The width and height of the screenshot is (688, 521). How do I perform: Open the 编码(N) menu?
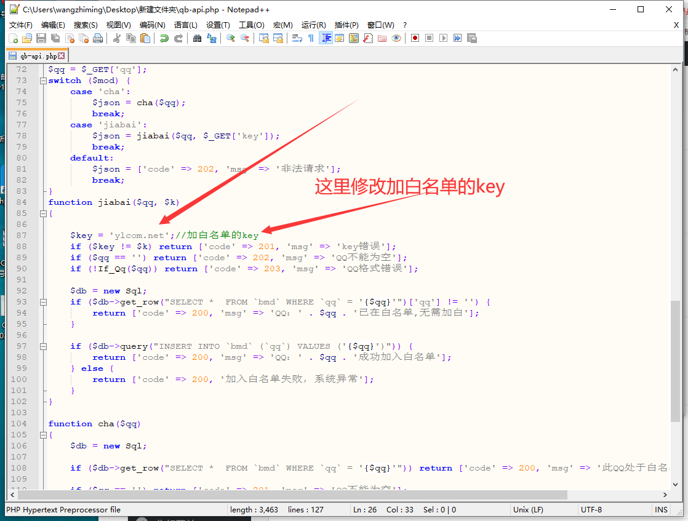pos(152,25)
